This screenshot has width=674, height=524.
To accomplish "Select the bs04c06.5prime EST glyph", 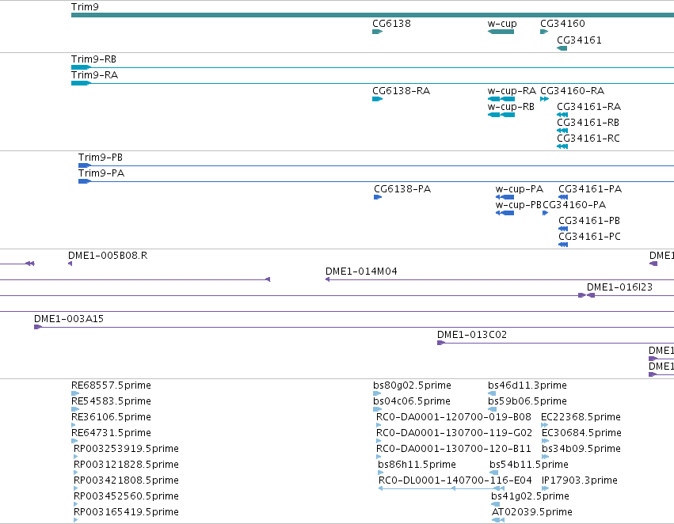I will coord(378,410).
